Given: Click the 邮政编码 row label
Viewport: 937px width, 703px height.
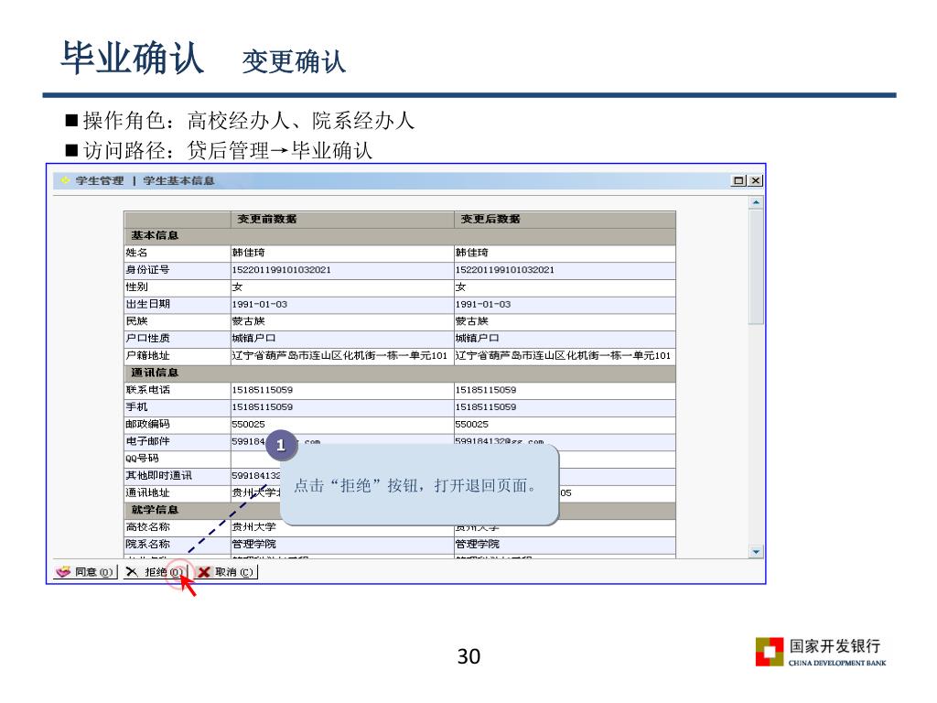Looking at the screenshot, I should point(147,424).
